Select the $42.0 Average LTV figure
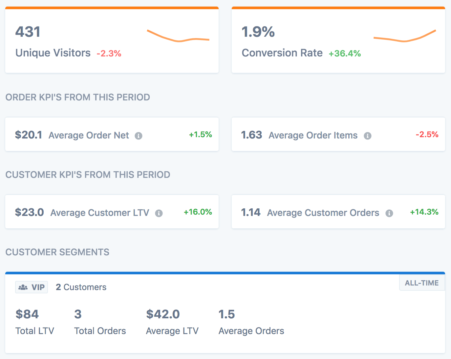Image resolution: width=451 pixels, height=359 pixels. click(163, 314)
